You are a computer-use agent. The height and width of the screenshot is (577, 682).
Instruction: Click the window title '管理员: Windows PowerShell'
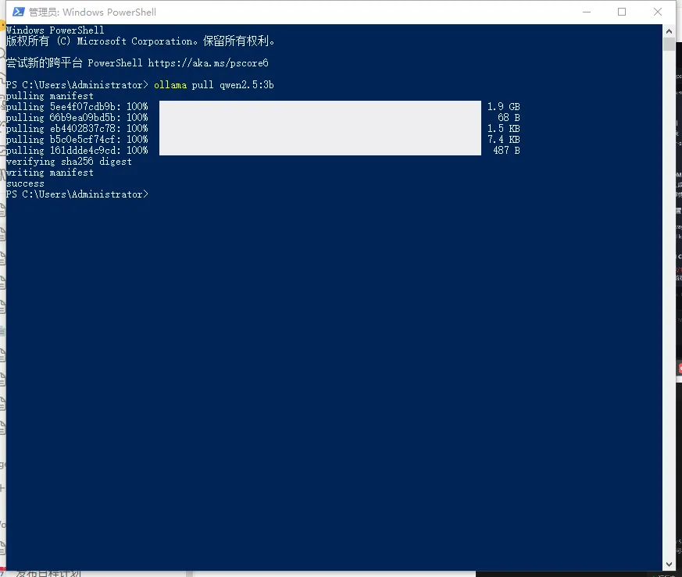tap(92, 12)
